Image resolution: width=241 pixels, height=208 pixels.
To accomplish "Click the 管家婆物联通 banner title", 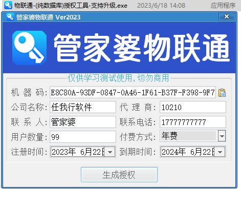I will point(142,48).
